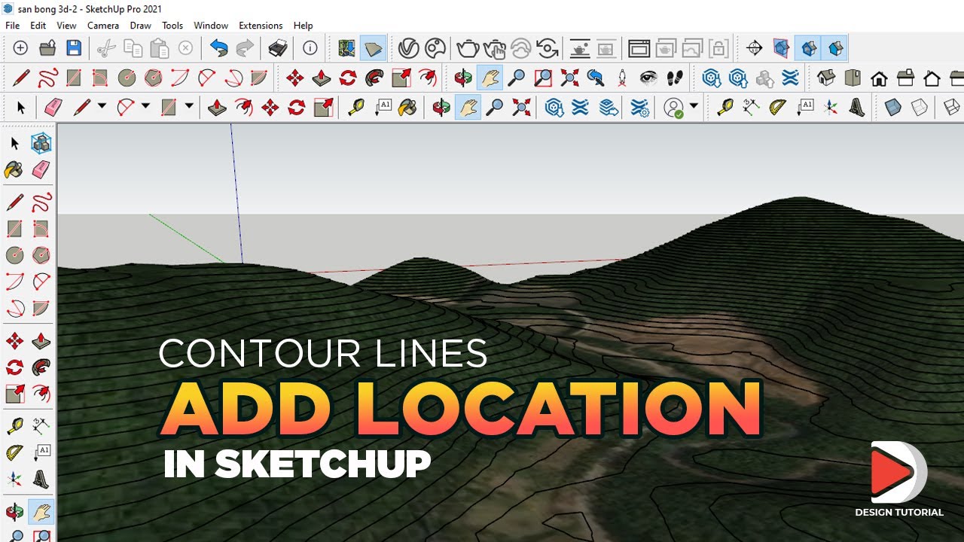Image resolution: width=964 pixels, height=542 pixels.
Task: Select the Section Plane tool
Action: click(x=754, y=49)
